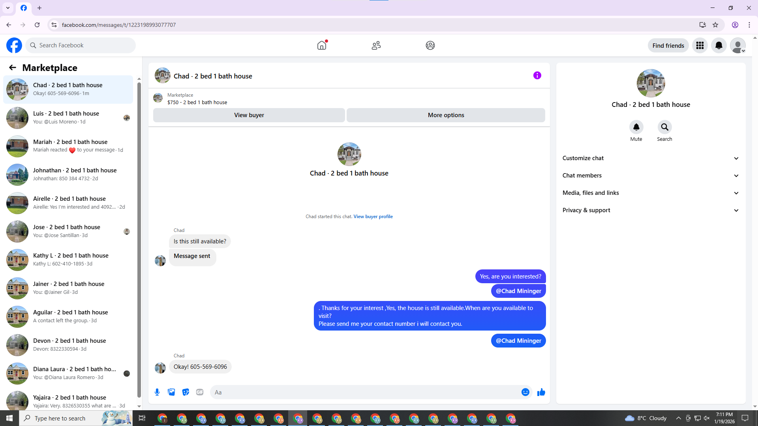Click the 'Okay! 605-569-6096' message bubble
This screenshot has width=758, height=426.
(200, 367)
